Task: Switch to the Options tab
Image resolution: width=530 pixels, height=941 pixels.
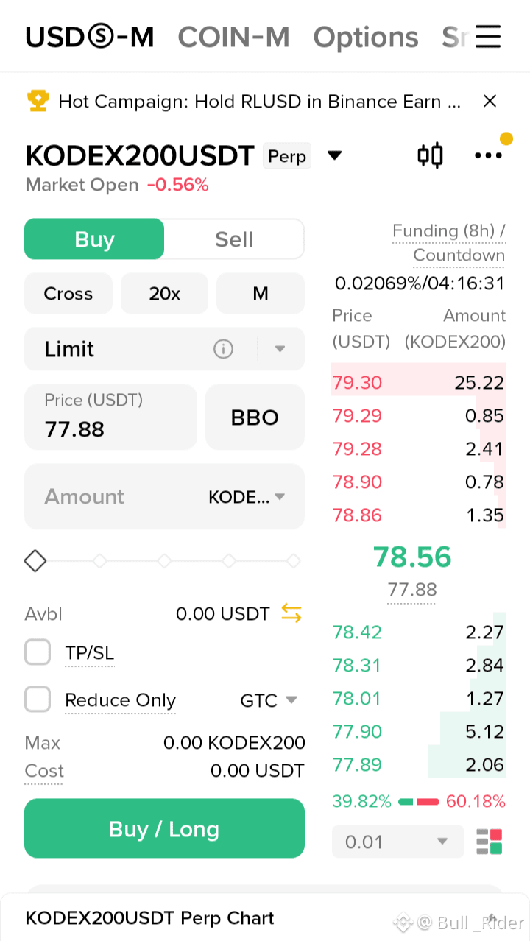Action: (366, 37)
